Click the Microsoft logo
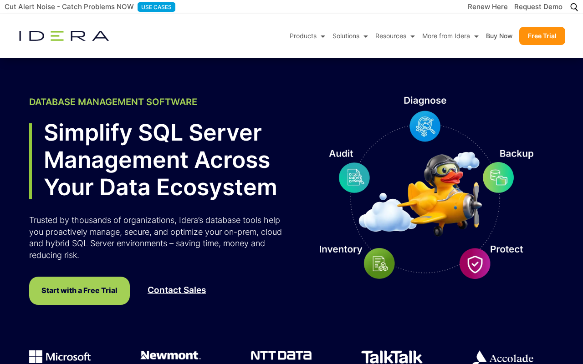The height and width of the screenshot is (364, 583). pyautogui.click(x=60, y=357)
